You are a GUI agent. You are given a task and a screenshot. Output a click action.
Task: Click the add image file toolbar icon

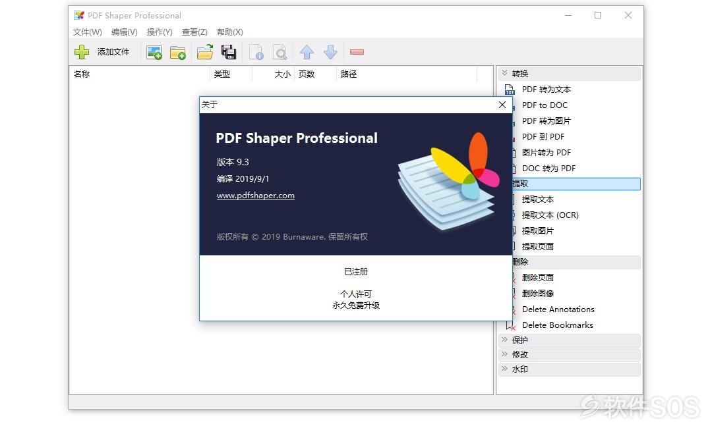[154, 53]
